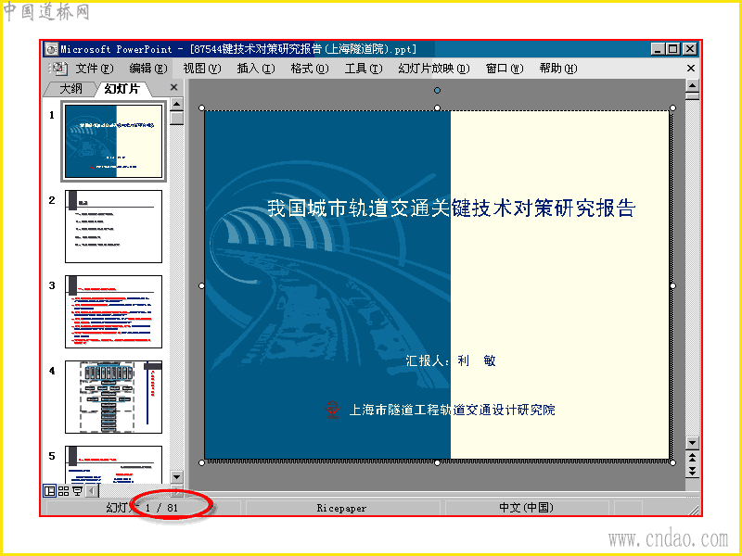Close the document with menu bar X
The image size is (742, 556).
[690, 69]
